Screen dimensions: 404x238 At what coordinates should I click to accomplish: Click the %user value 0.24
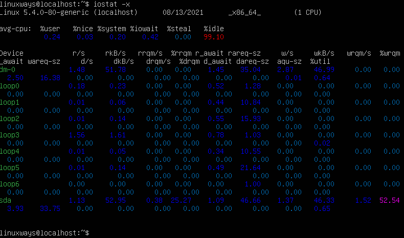click(x=52, y=37)
